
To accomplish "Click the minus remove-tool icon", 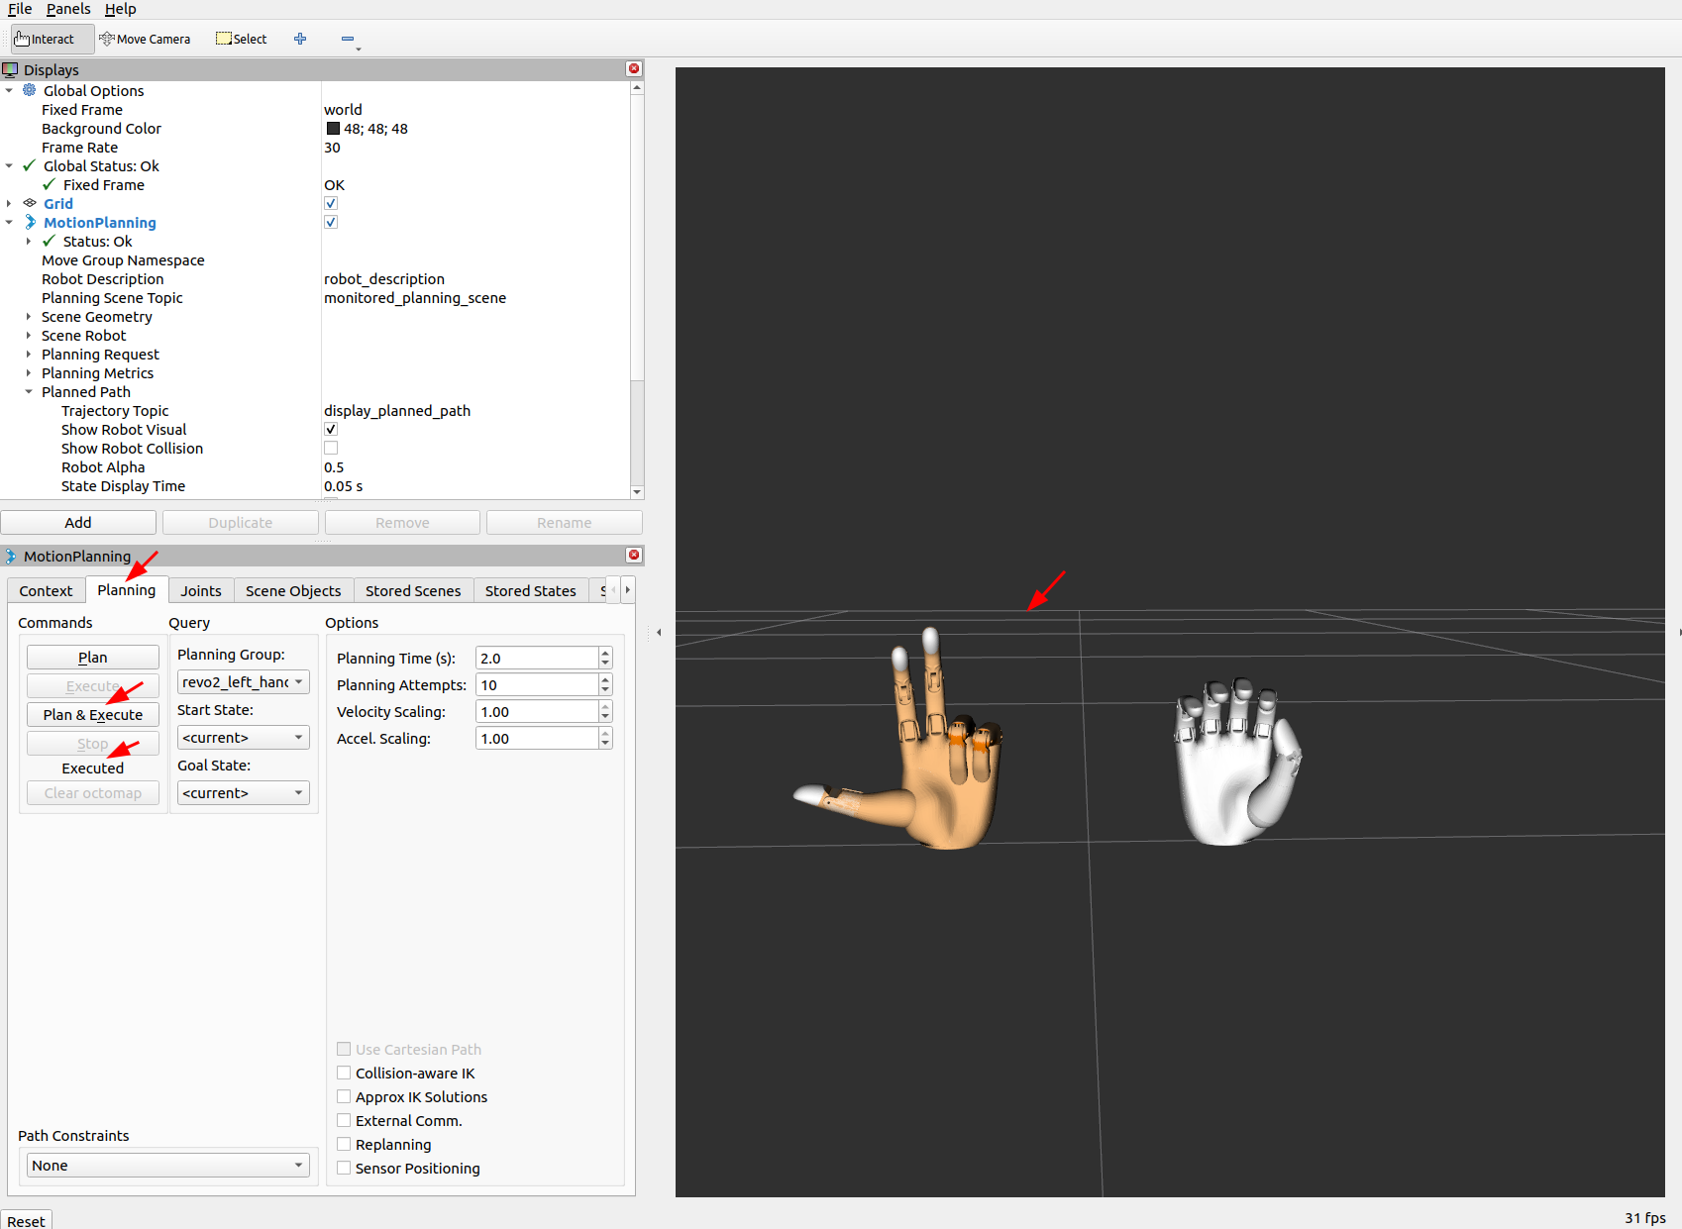I will click(348, 40).
